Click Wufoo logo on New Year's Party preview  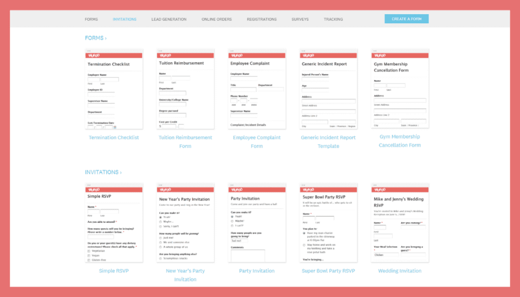pos(166,190)
